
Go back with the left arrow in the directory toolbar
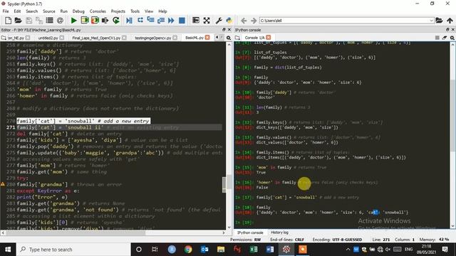click(x=244, y=21)
